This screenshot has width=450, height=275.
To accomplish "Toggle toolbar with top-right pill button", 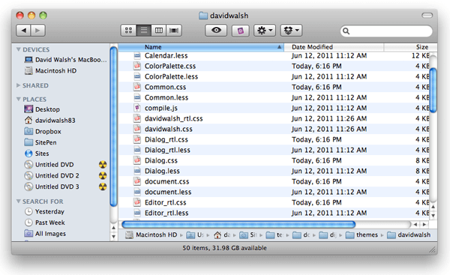I will click(427, 15).
